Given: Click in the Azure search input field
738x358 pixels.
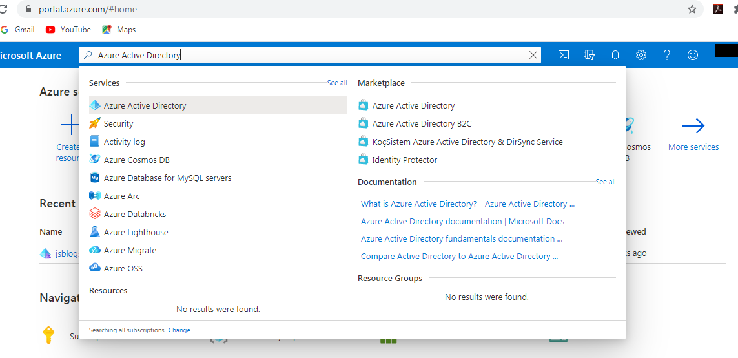Looking at the screenshot, I should 310,56.
